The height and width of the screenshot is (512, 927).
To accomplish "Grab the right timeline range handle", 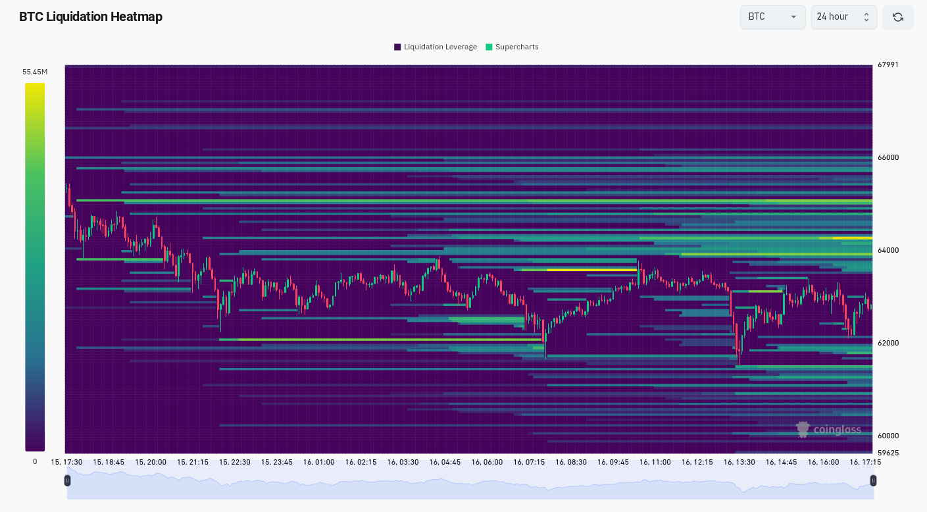I will (873, 481).
